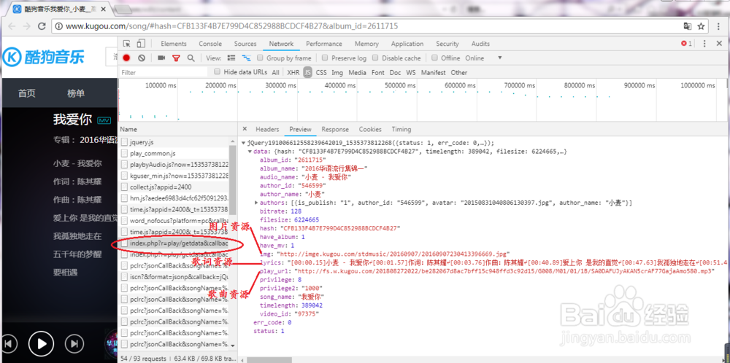Collapse the data object node
The width and height of the screenshot is (730, 363).
coord(250,152)
